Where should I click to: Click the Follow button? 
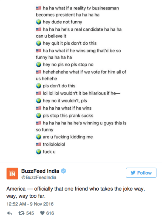pos(141,173)
